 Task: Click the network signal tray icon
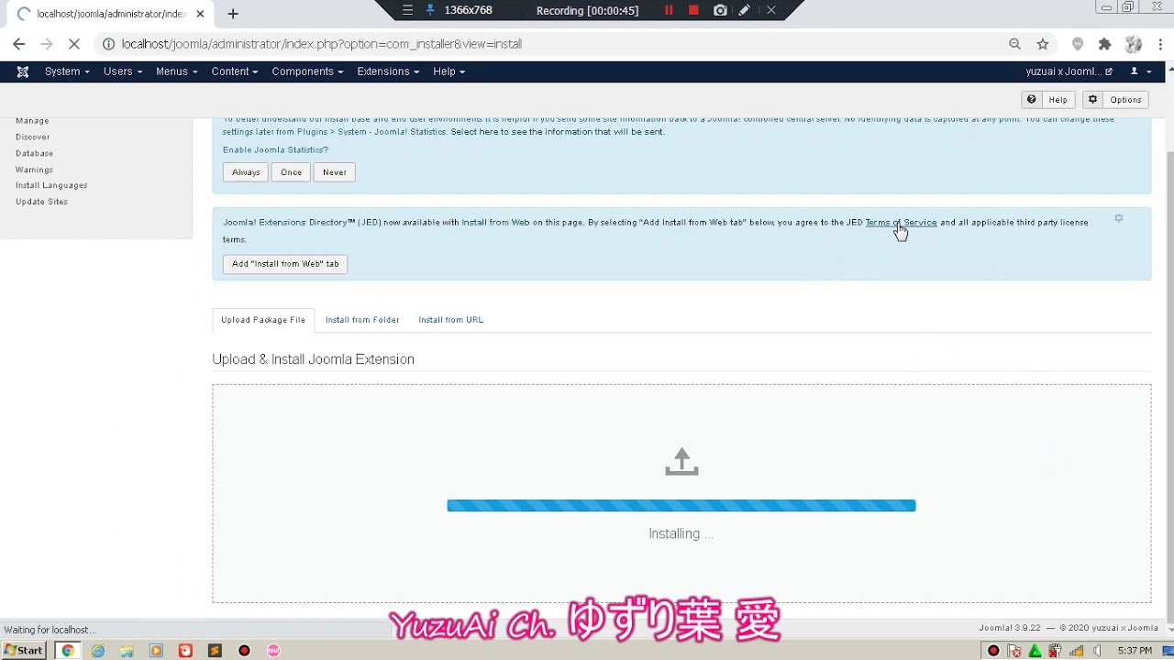(x=1077, y=651)
